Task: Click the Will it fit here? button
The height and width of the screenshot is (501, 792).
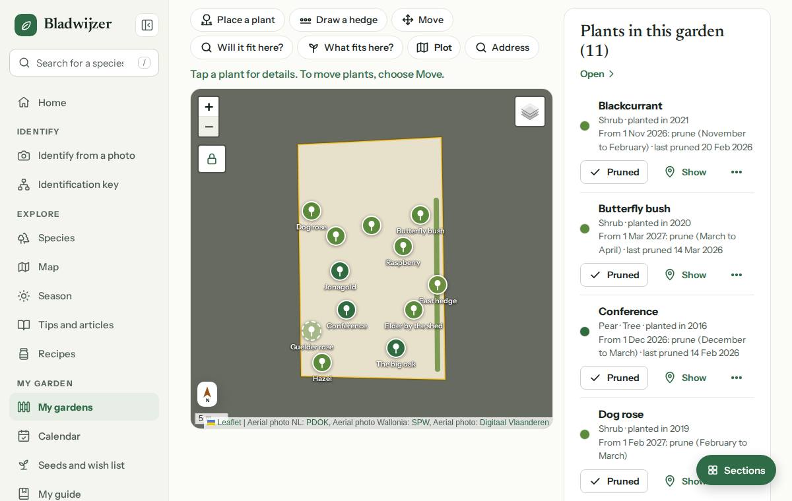Action: [x=242, y=47]
